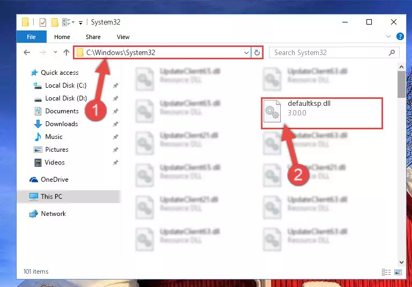The height and width of the screenshot is (287, 412).
Task: Click pin icon beside Music
Action: coord(116,137)
